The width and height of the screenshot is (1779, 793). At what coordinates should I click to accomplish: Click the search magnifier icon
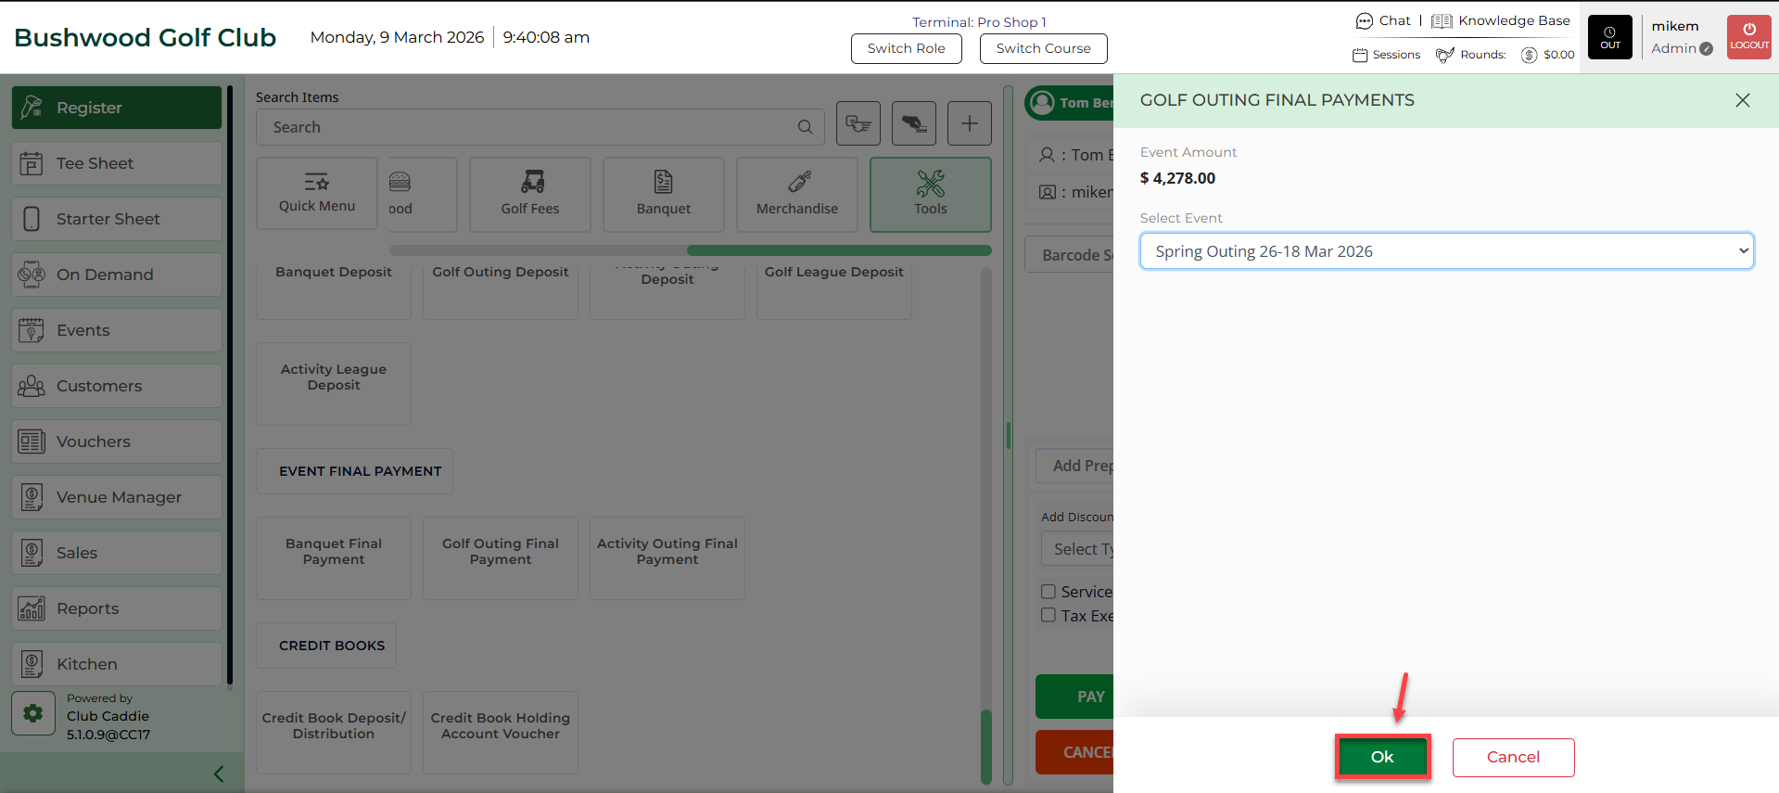point(805,128)
